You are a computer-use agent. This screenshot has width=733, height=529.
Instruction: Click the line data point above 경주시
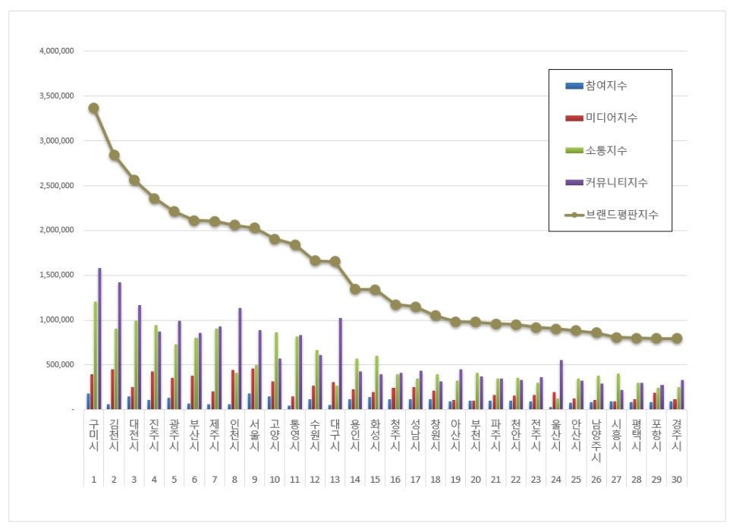pos(676,338)
